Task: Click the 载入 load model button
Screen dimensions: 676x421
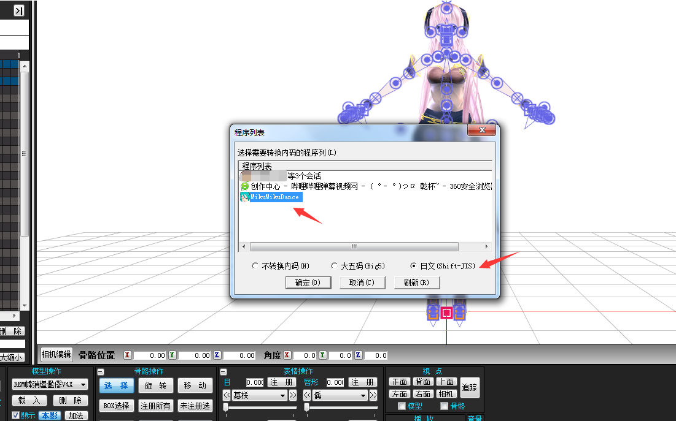Action: (29, 400)
